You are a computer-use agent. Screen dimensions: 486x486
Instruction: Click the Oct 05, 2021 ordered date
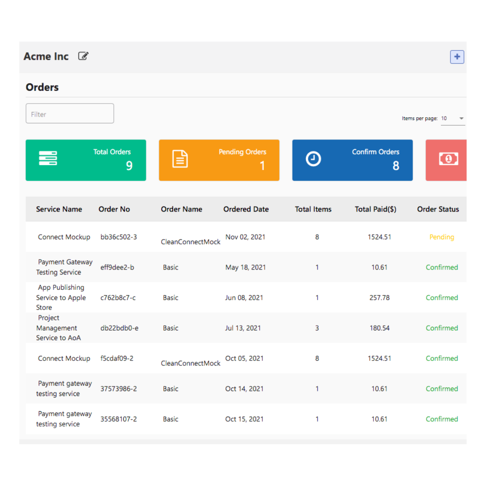pos(244,359)
